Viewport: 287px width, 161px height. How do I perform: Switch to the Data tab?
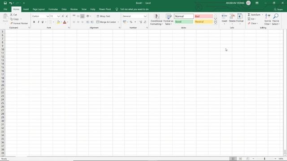64,9
